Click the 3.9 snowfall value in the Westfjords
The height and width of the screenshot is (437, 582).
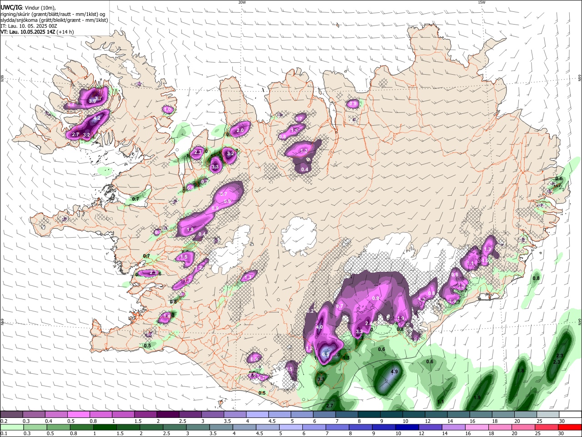click(x=92, y=101)
